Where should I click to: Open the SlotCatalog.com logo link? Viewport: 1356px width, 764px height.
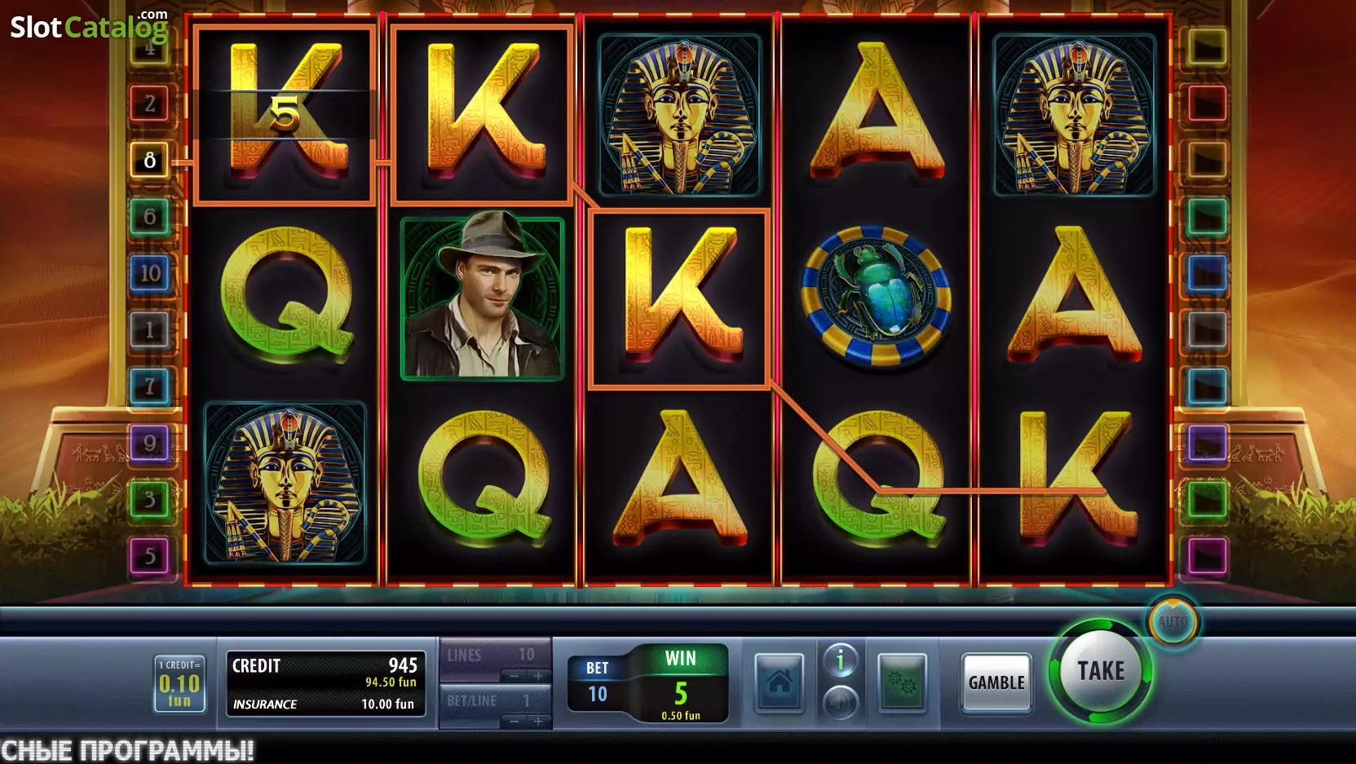click(x=89, y=26)
